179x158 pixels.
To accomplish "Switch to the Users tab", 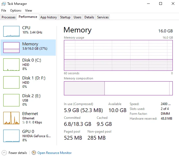I will pos(77,17).
